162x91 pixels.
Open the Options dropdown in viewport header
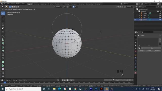[x=130, y=7]
